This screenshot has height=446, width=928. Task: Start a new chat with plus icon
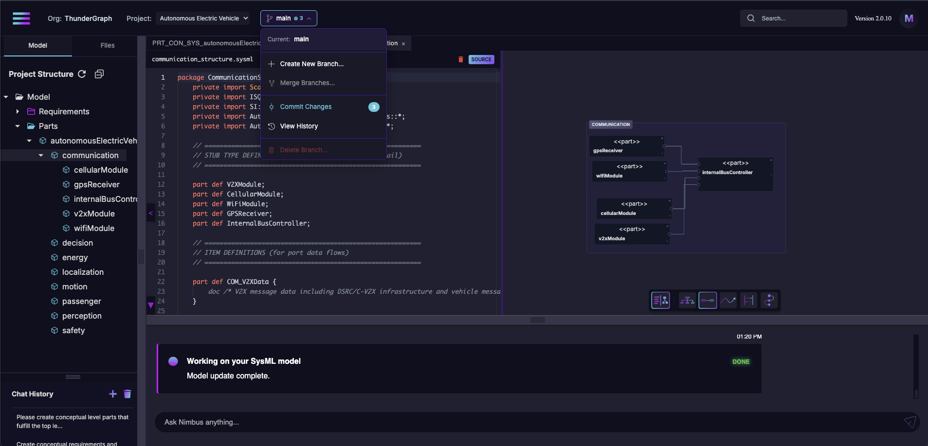[x=113, y=394]
